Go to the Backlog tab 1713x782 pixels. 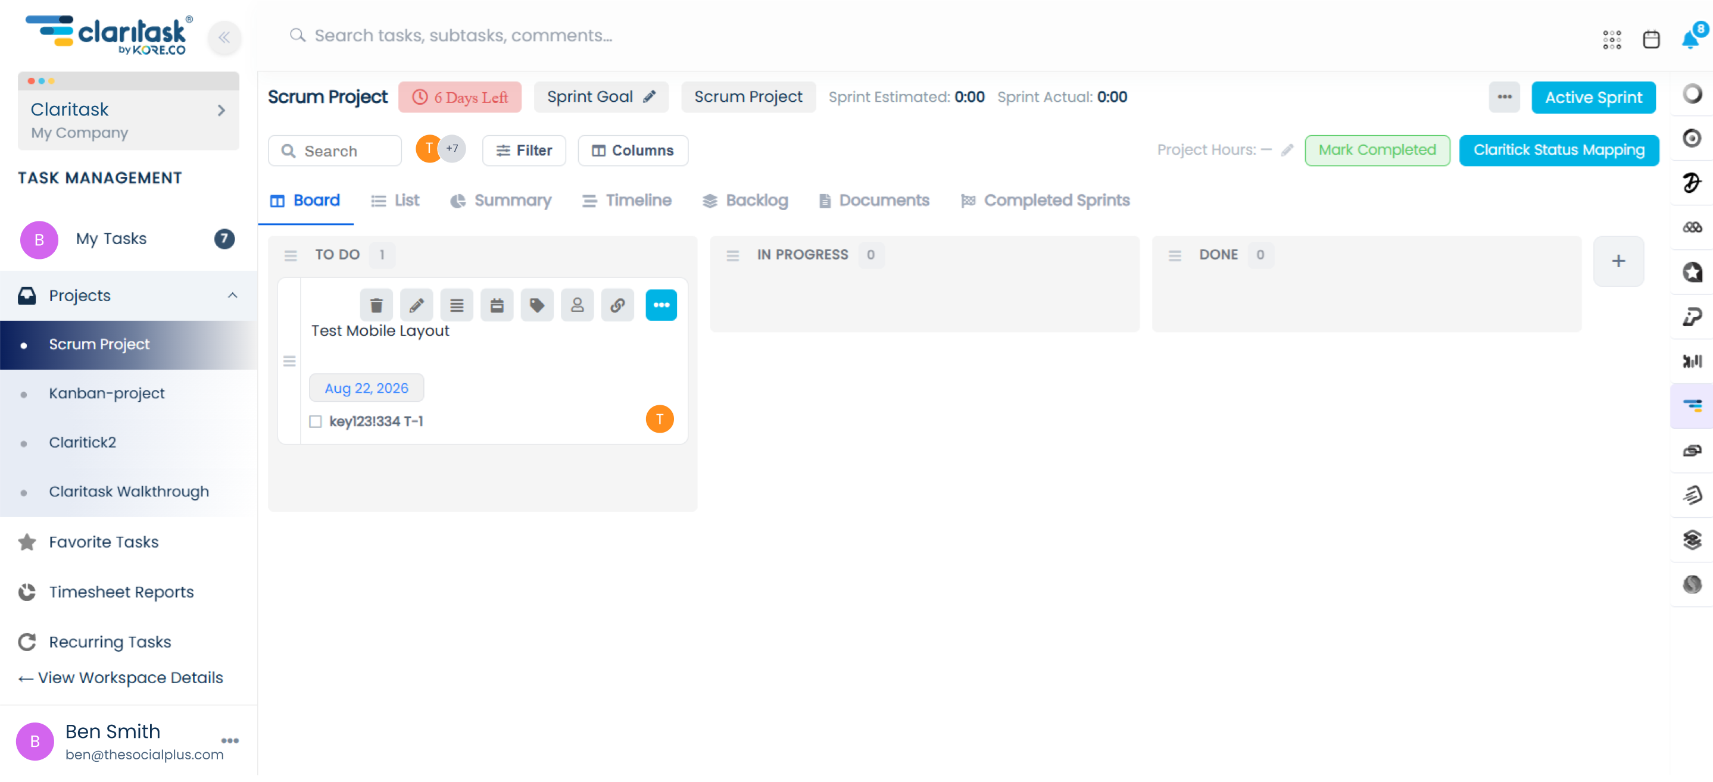pyautogui.click(x=745, y=201)
